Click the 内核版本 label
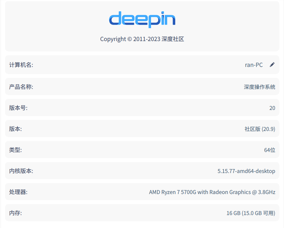The image size is (284, 228). [21, 171]
